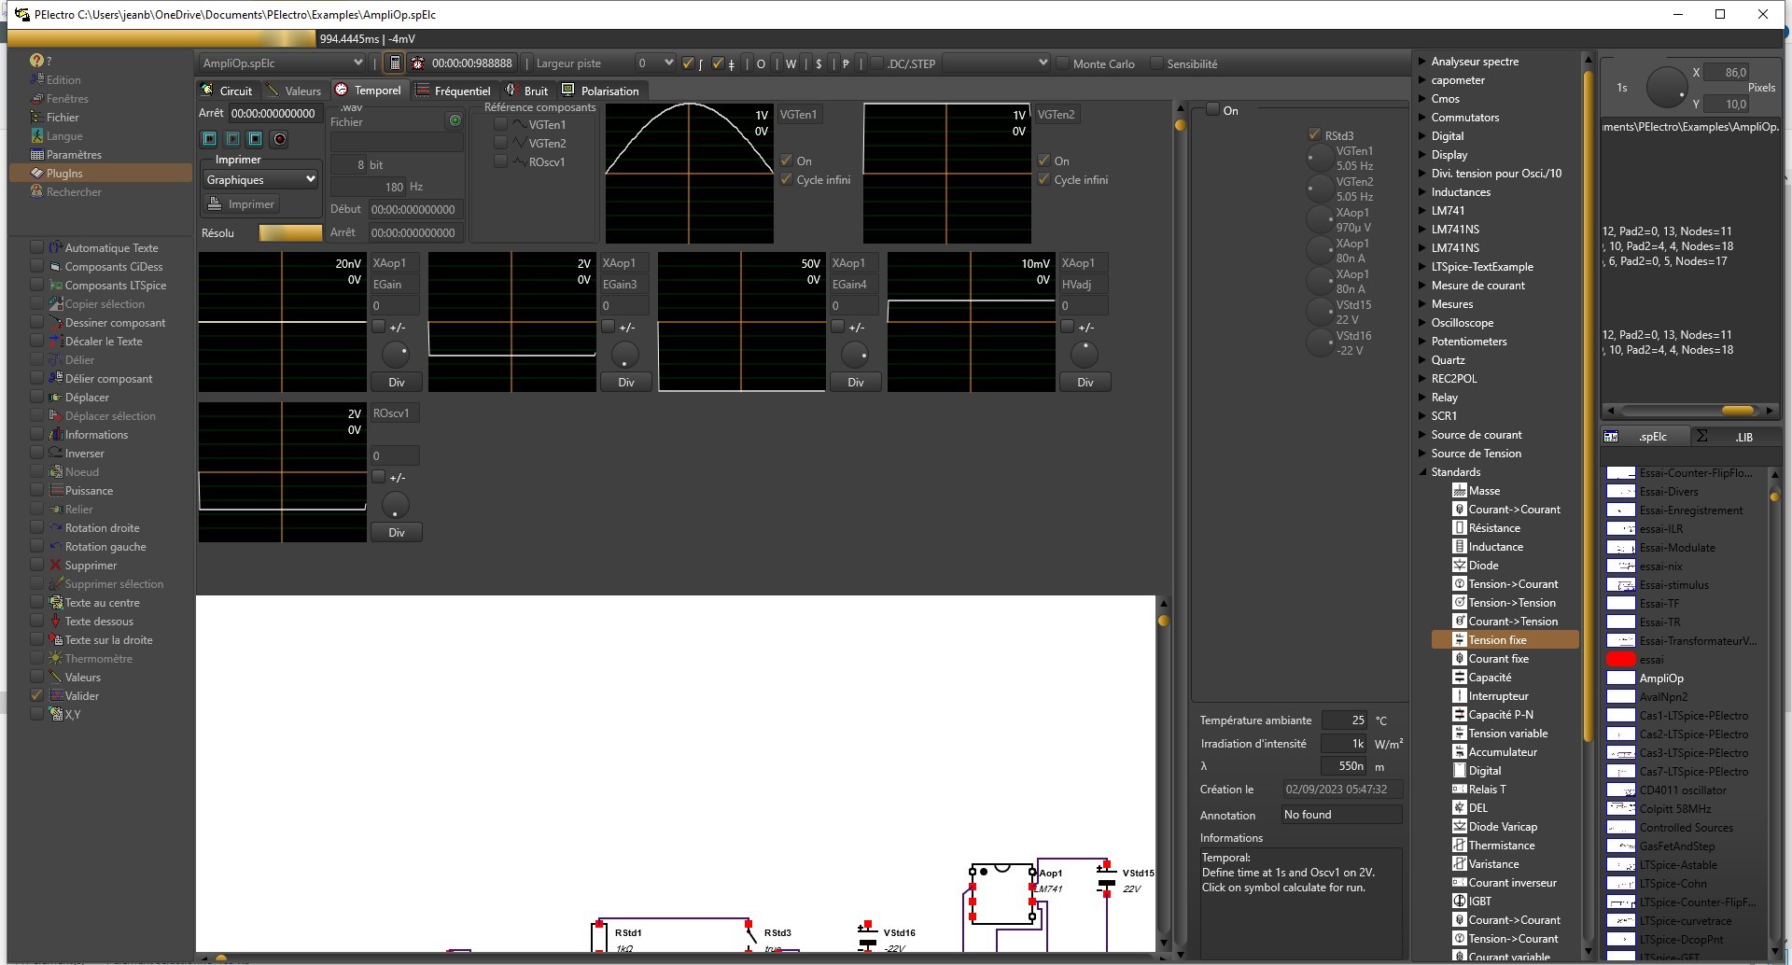This screenshot has width=1792, height=965.
Task: Click the Supprimer red X icon
Action: click(56, 566)
